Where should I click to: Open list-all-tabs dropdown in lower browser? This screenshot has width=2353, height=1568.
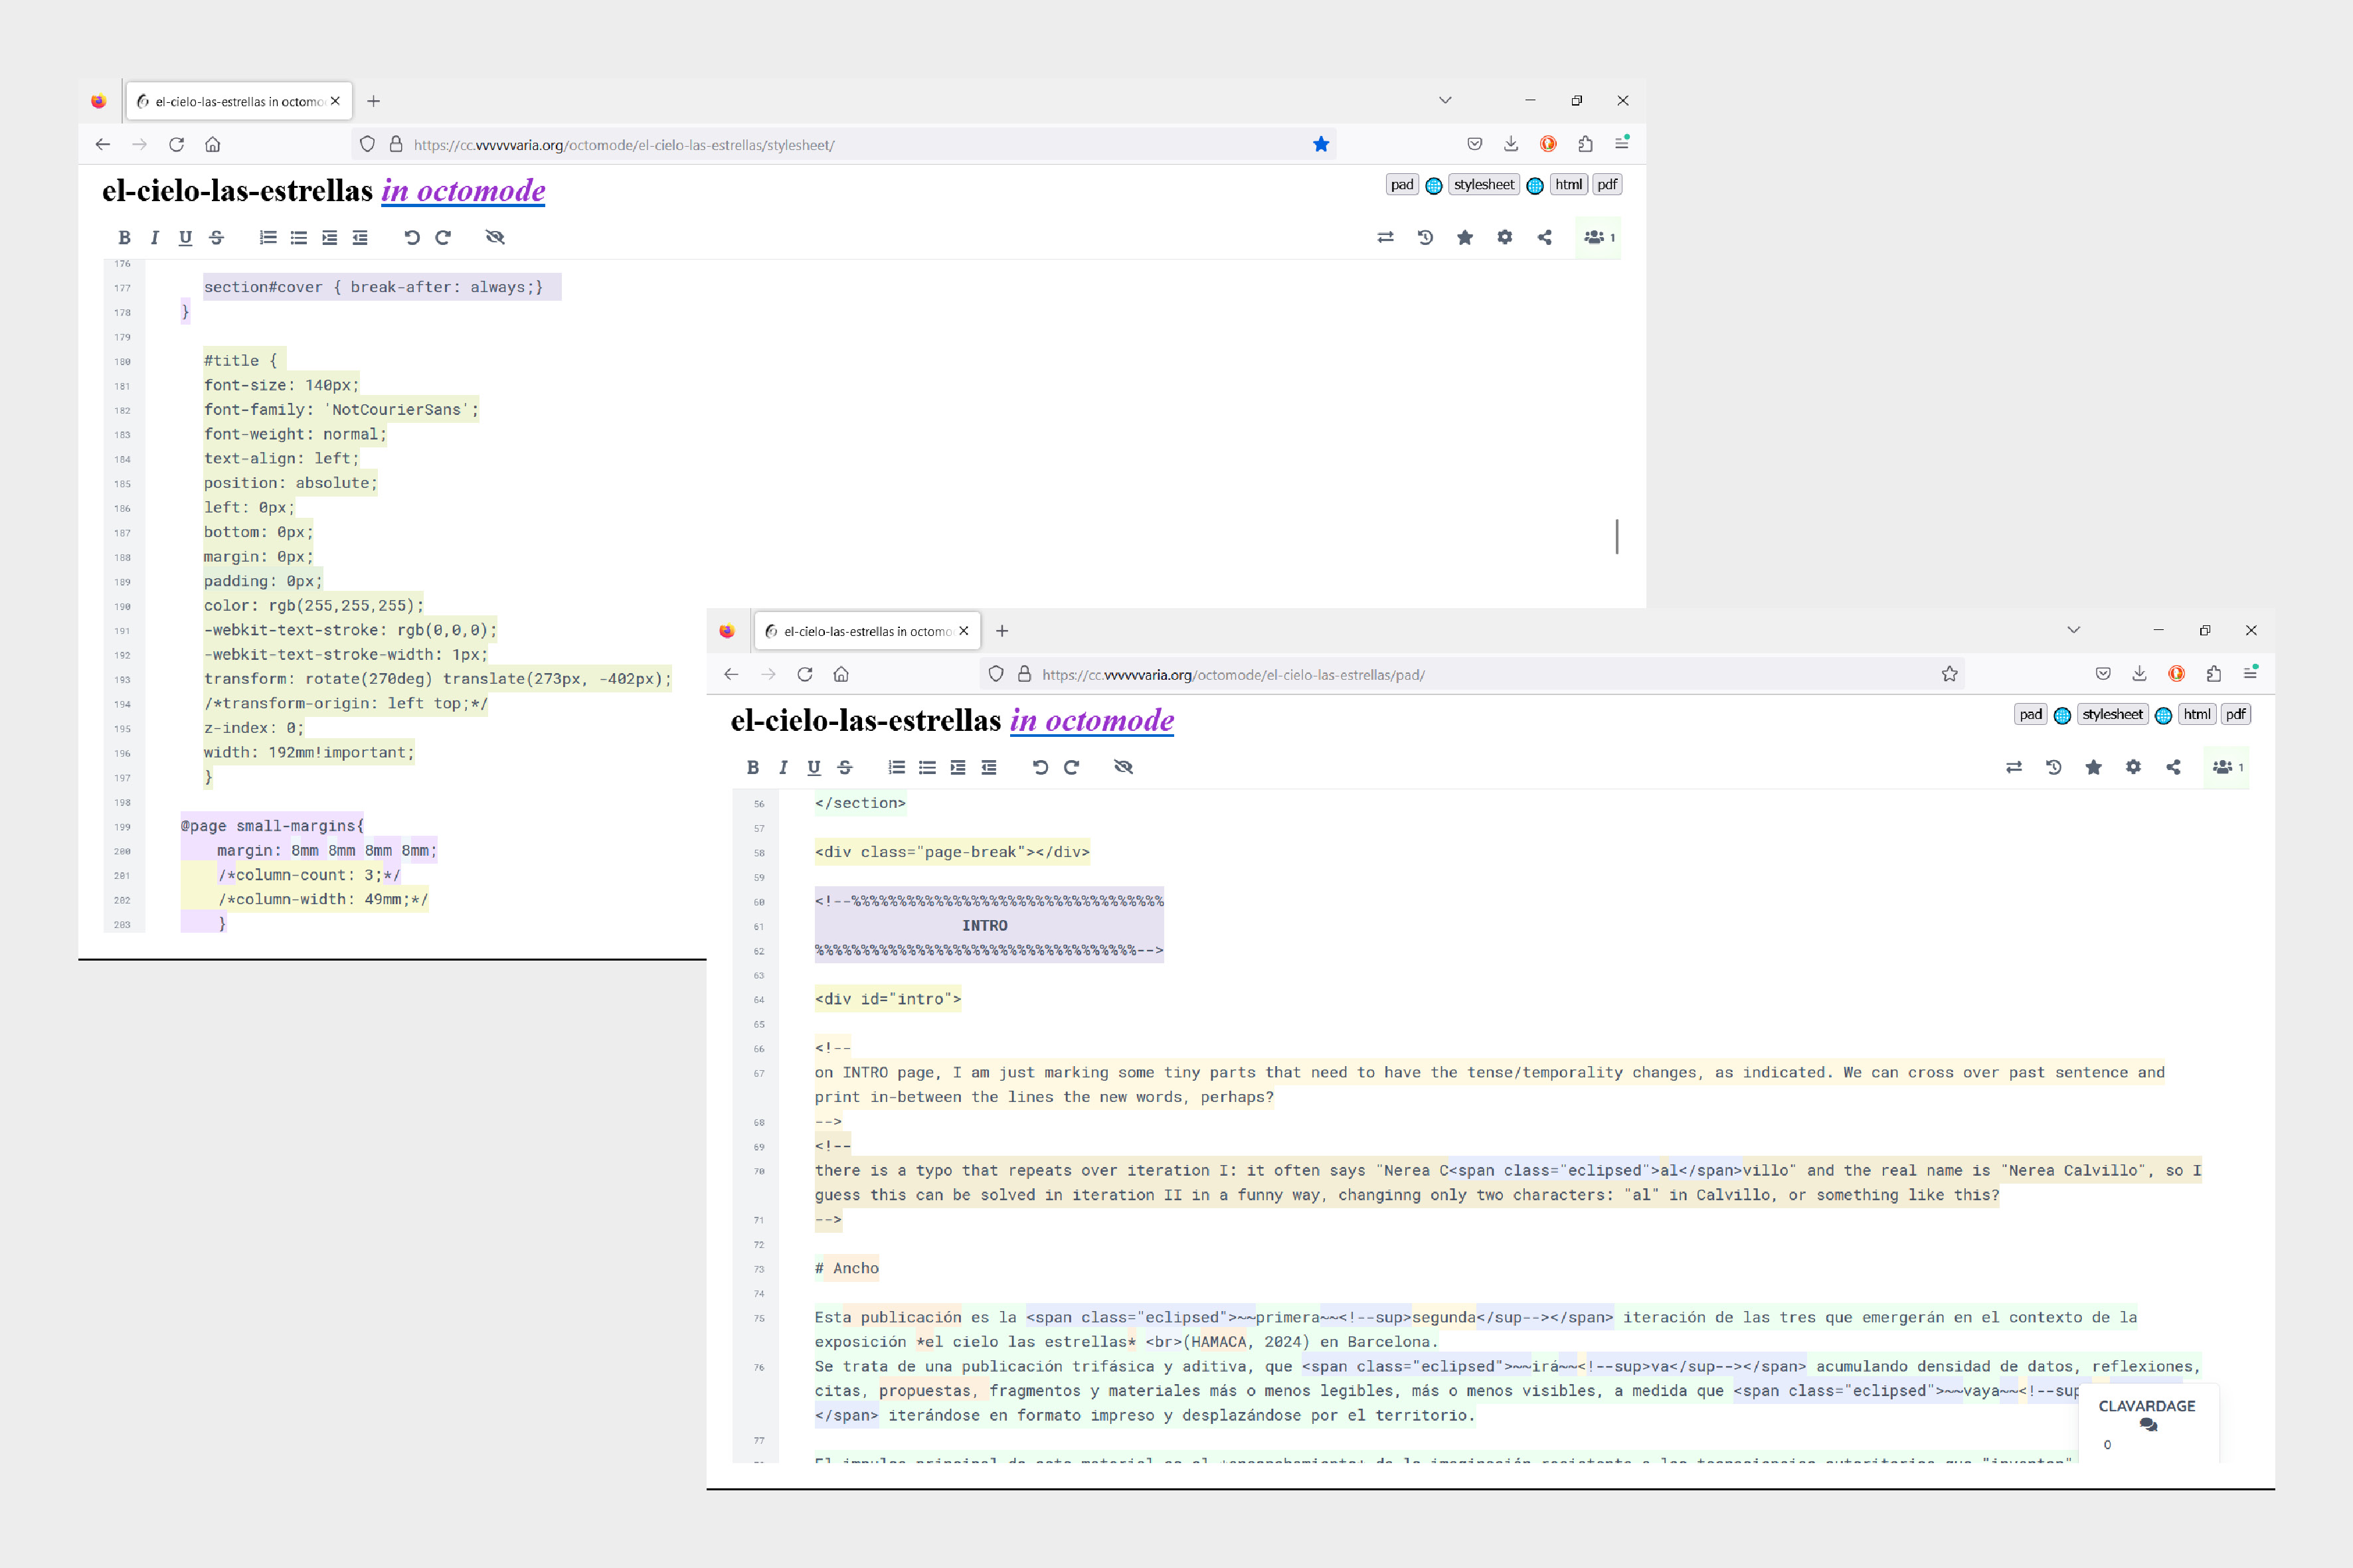[x=2074, y=630]
